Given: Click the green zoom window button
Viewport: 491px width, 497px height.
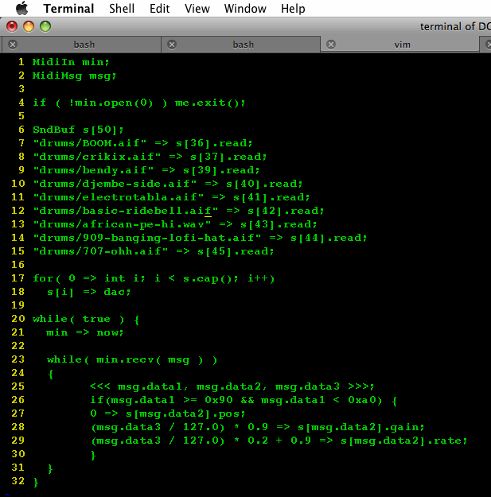Looking at the screenshot, I should (45, 26).
